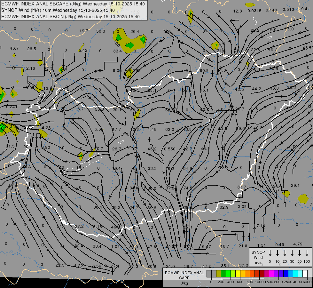Select the dark red CAPE legend swatch
This screenshot has width=313, height=288.
click(262, 274)
